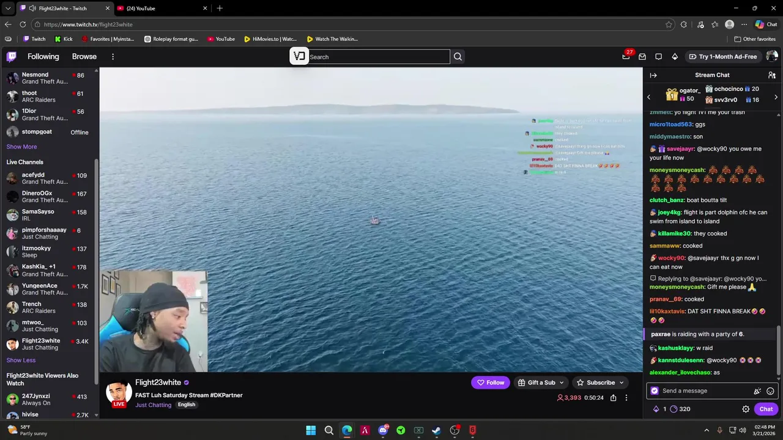Open the stream three-dot options menu

pyautogui.click(x=626, y=398)
